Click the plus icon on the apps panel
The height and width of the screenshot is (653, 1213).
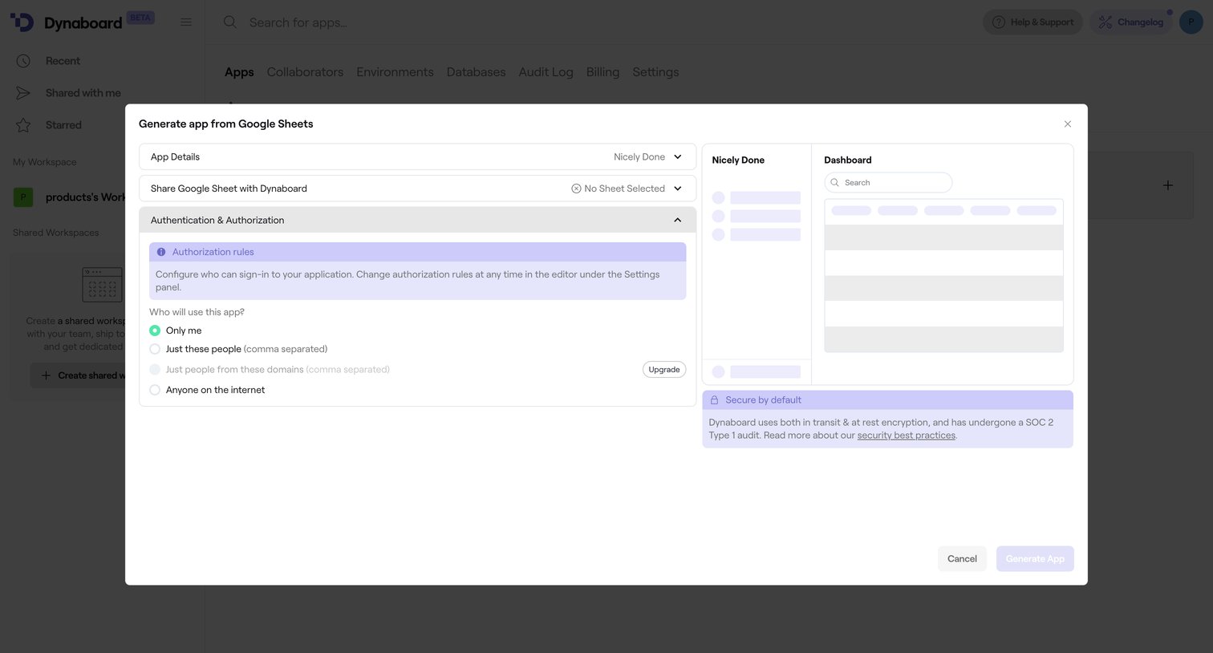(1168, 185)
